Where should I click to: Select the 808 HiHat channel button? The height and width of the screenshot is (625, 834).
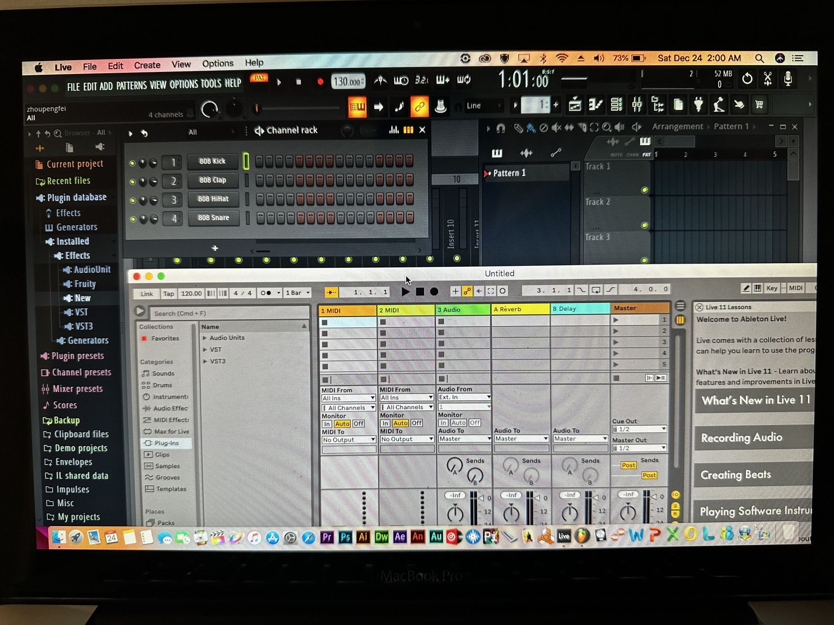213,199
